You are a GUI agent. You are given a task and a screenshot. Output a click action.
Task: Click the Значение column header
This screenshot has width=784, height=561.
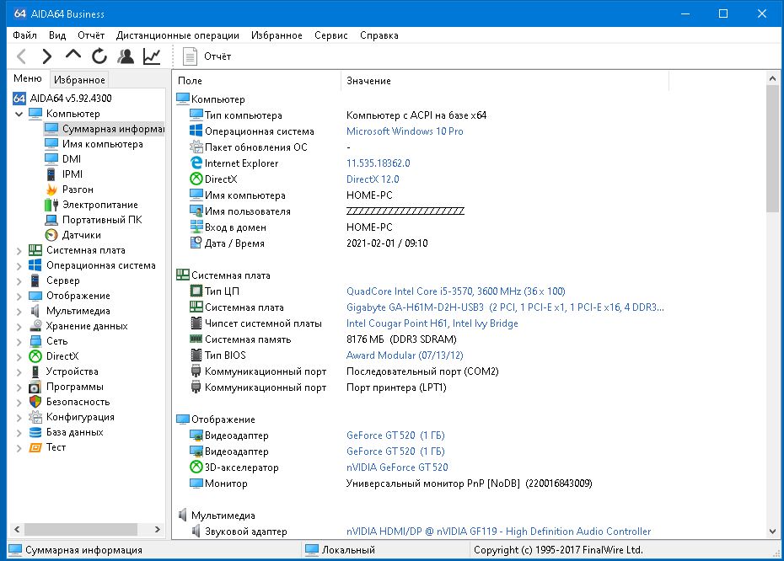pyautogui.click(x=505, y=81)
